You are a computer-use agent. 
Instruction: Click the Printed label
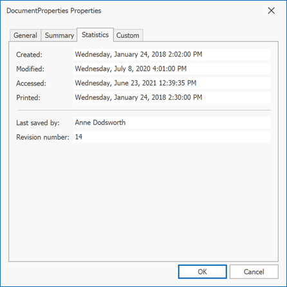point(28,98)
